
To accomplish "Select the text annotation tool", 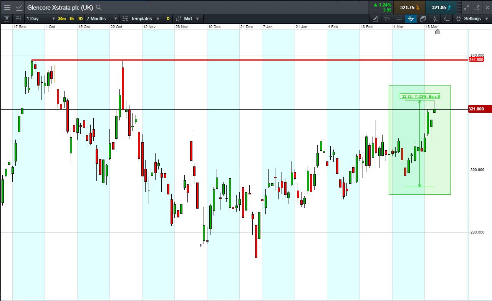I will (387, 19).
